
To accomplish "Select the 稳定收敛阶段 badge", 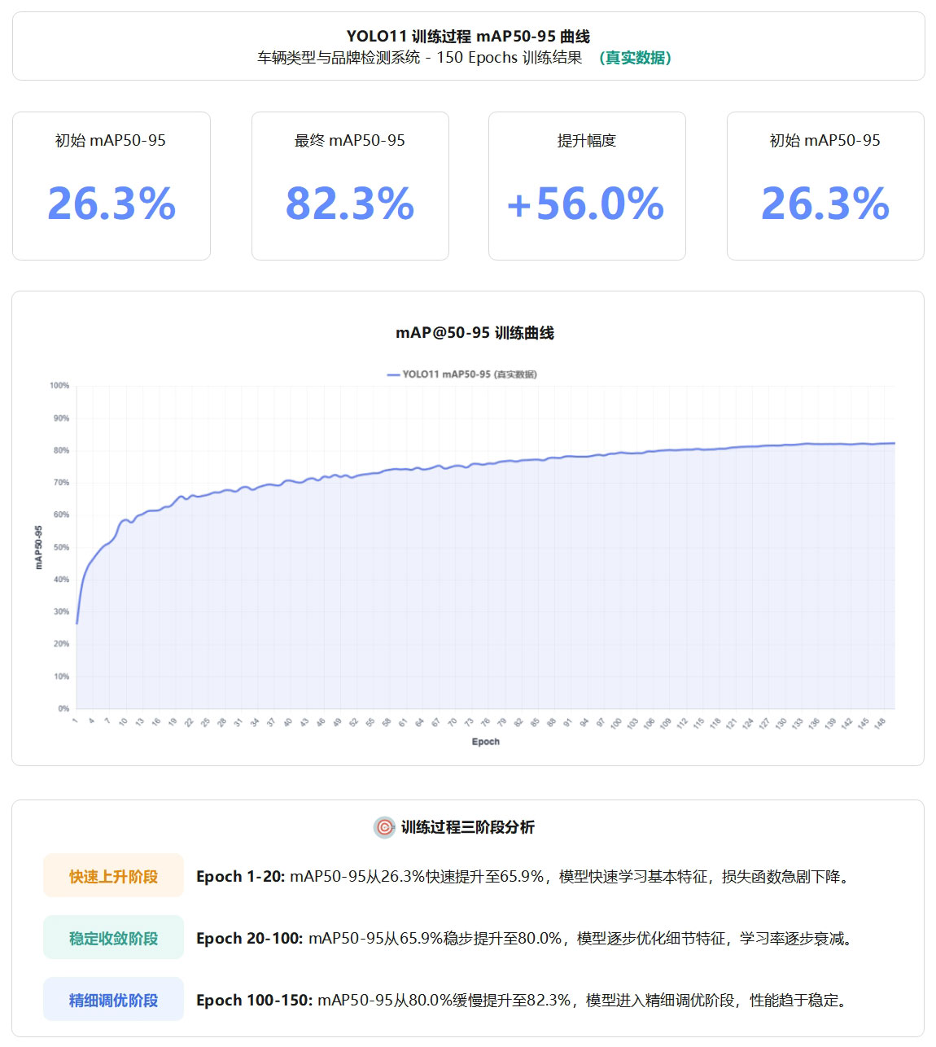I will point(113,938).
